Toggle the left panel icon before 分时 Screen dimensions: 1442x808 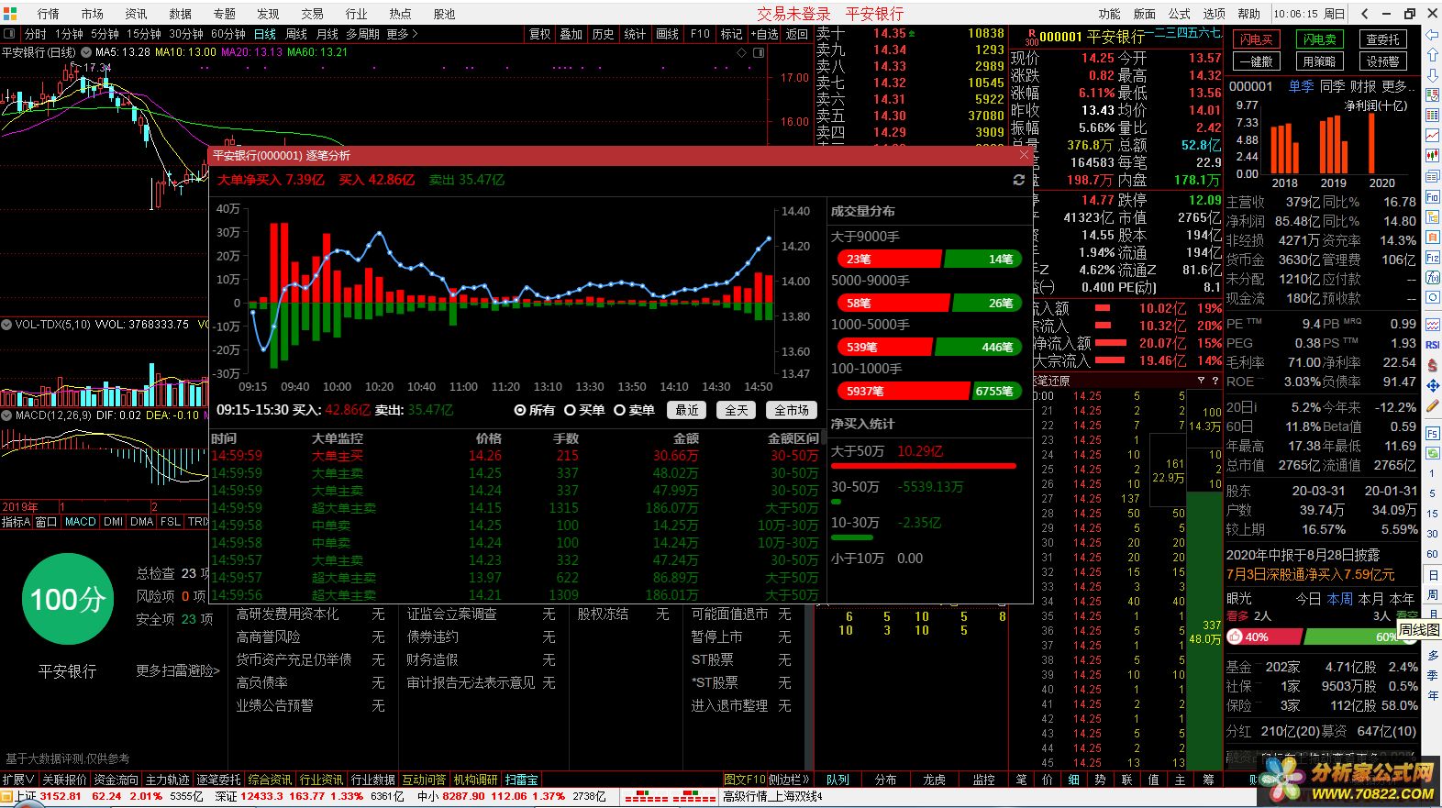[x=10, y=34]
